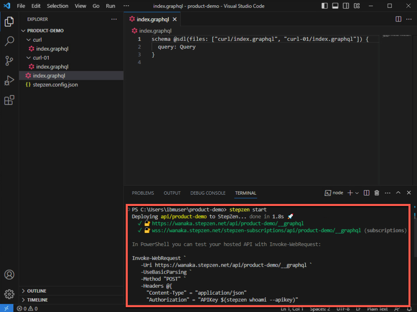The width and height of the screenshot is (417, 312).
Task: Toggle the secondary side bar layout button
Action: [x=346, y=6]
